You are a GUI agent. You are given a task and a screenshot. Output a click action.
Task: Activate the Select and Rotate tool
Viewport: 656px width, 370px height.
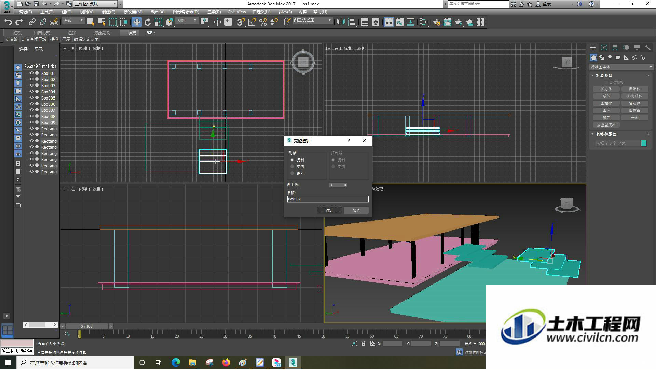pyautogui.click(x=147, y=22)
